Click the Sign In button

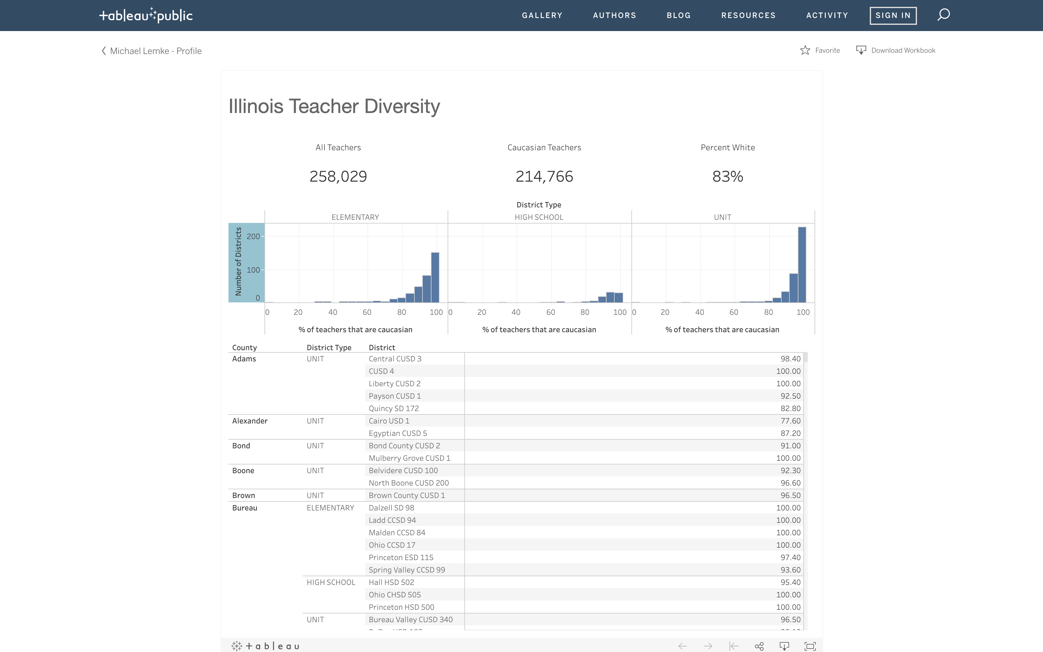pos(893,16)
